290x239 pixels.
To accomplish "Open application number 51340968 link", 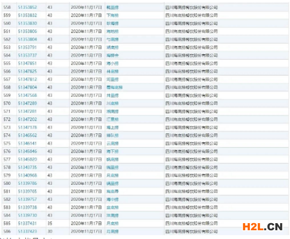I will coord(27,176).
